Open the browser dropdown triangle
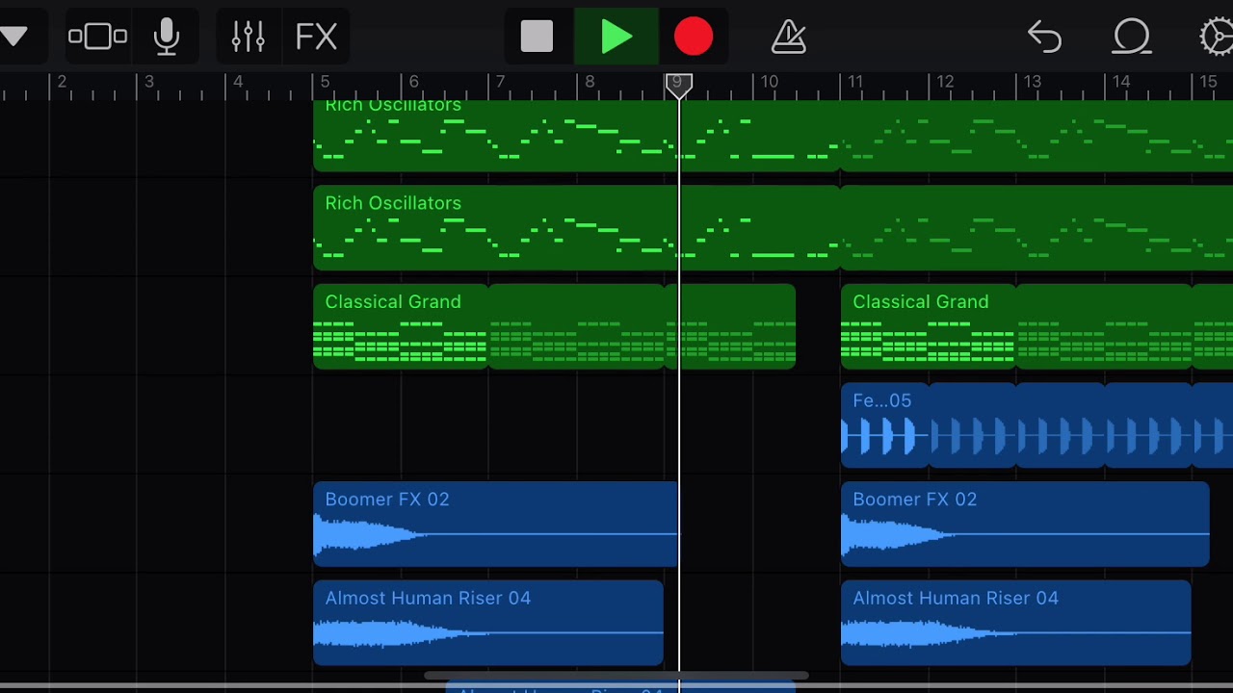The height and width of the screenshot is (693, 1233). 13,37
